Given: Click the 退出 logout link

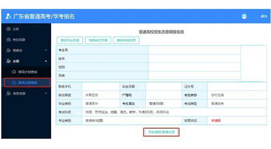Looking at the screenshot, I should click(x=264, y=16).
